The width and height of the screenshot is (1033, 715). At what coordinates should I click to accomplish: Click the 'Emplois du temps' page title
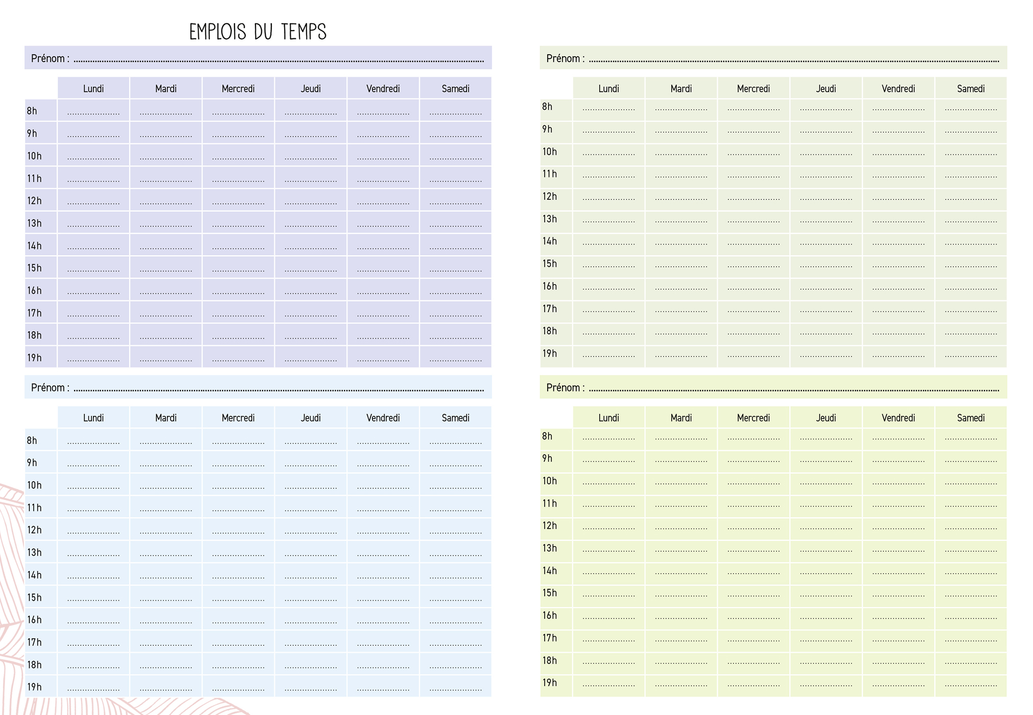[257, 32]
